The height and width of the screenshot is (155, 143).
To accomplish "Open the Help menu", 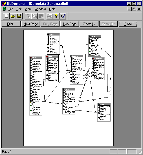I will pyautogui.click(x=52, y=9).
